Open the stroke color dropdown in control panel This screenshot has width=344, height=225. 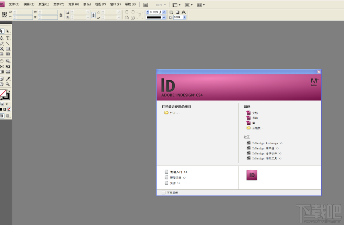tap(164, 17)
